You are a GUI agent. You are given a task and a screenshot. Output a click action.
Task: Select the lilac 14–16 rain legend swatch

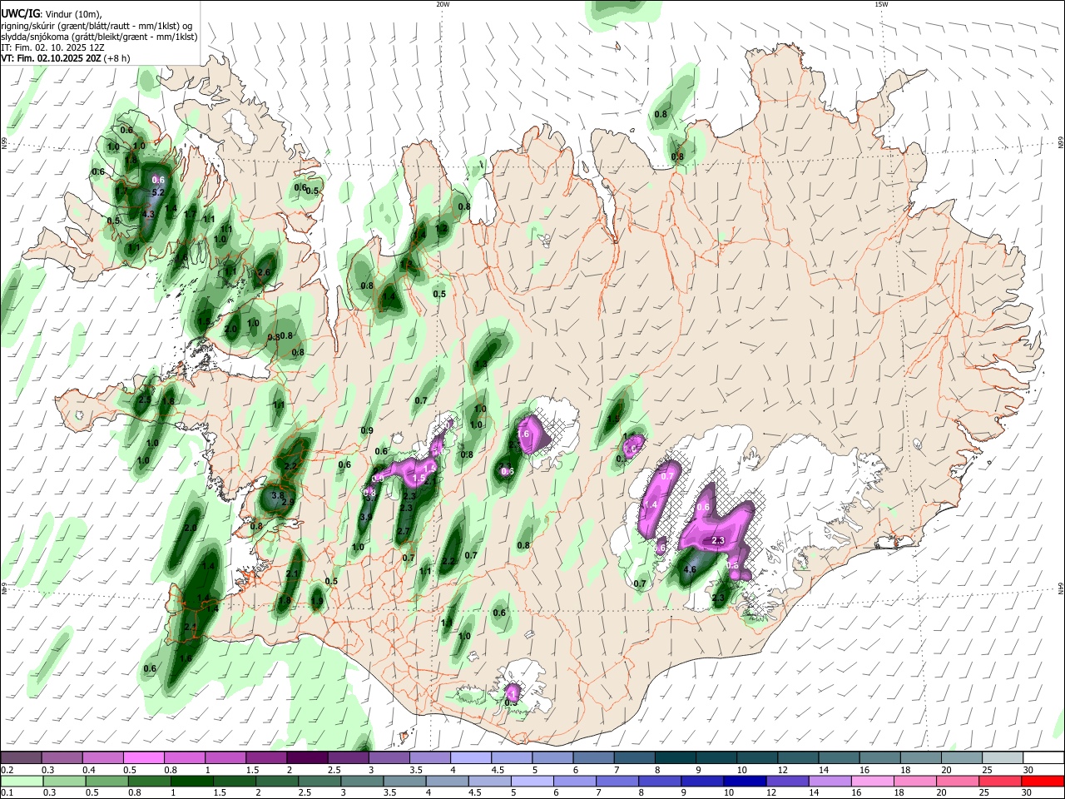click(x=829, y=781)
